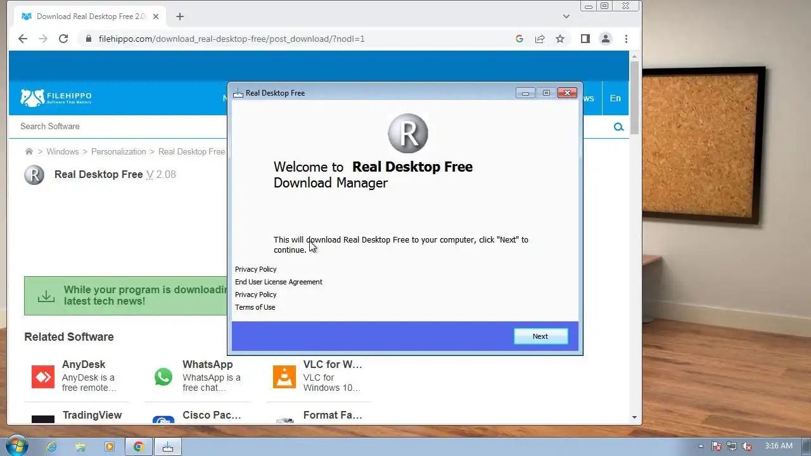Open second Privacy Policy link below the license agreement
Screen dimensions: 811x456
pos(256,294)
